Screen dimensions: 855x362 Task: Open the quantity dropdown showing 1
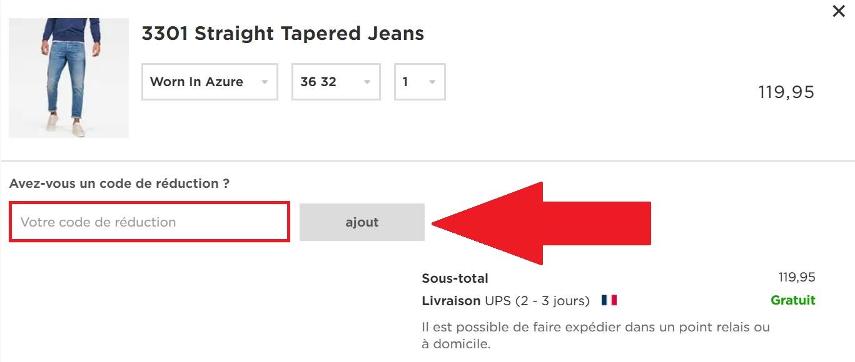pyautogui.click(x=419, y=82)
